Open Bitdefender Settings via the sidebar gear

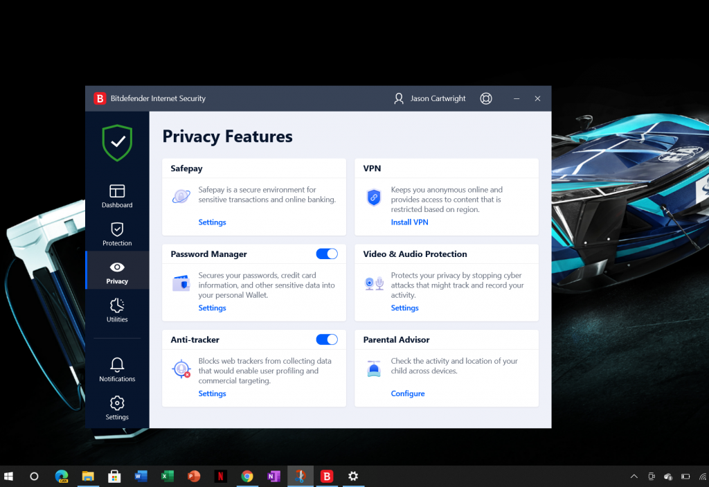tap(116, 407)
